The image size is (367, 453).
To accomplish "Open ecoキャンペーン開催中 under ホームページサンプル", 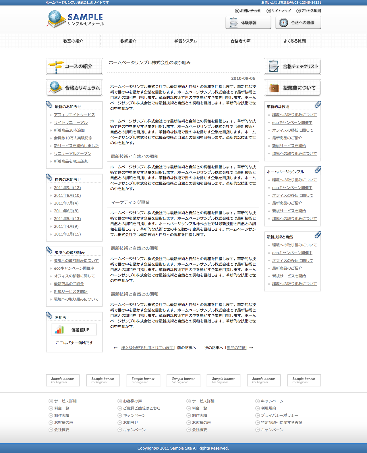I will coord(292,188).
